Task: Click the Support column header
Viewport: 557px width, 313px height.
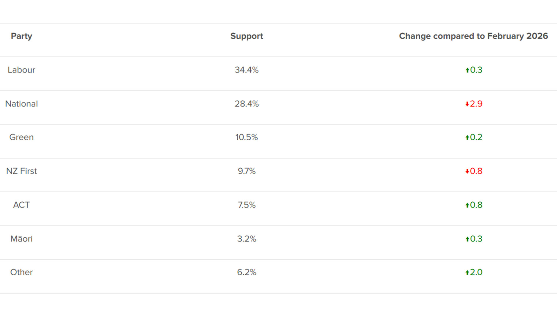Action: [x=247, y=36]
